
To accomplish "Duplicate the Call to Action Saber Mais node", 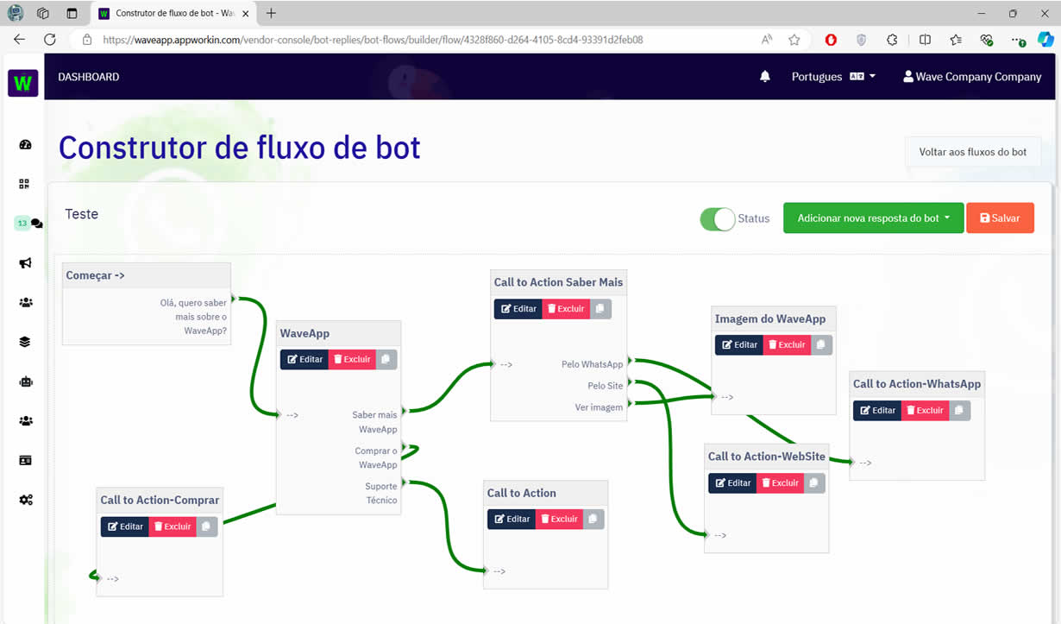I will point(600,308).
